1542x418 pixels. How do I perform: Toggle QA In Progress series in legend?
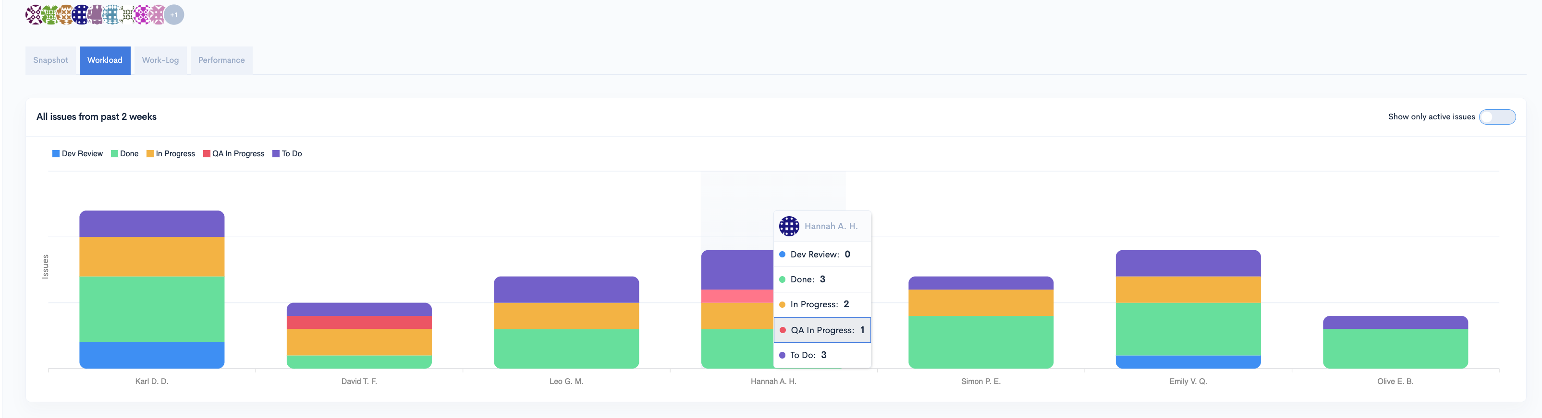234,153
